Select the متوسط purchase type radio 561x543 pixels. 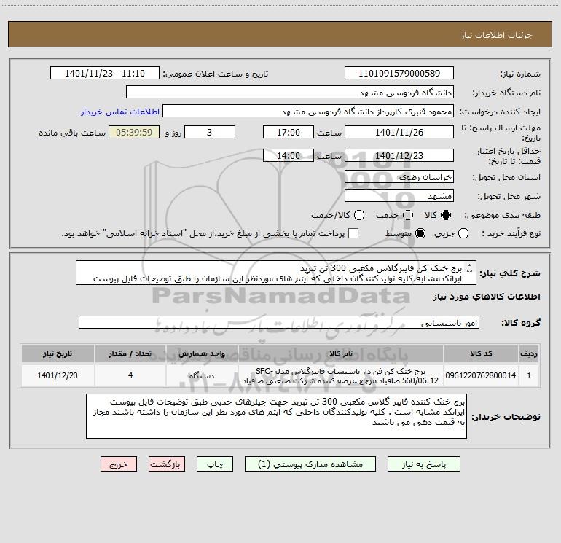pos(420,233)
